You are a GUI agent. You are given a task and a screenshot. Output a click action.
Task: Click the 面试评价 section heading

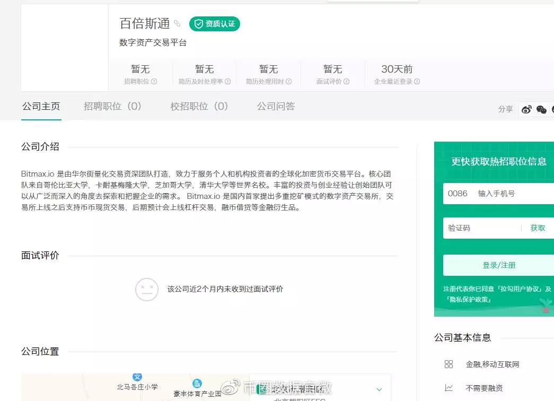pyautogui.click(x=40, y=255)
